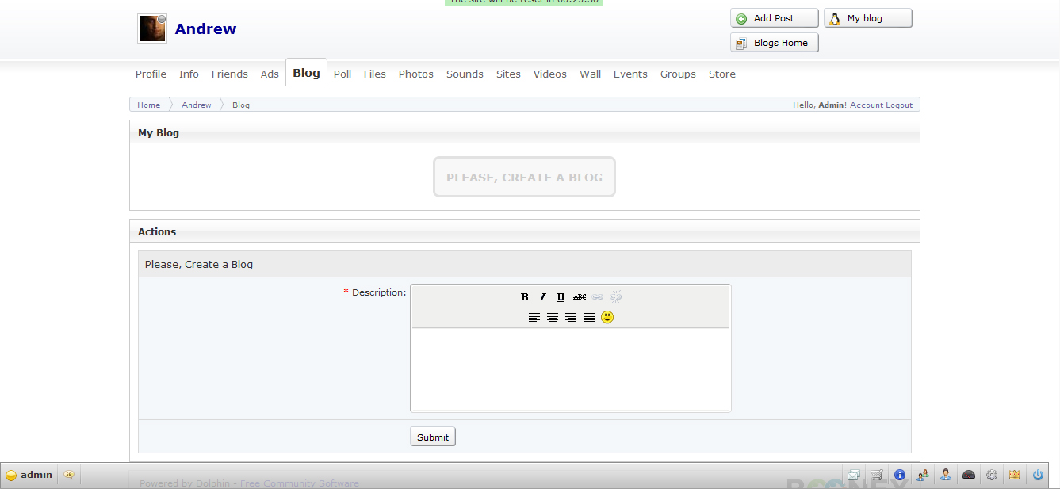Screen dimensions: 1060x489
Task: Open the mail icon in the bottom toolbar
Action: [x=854, y=476]
